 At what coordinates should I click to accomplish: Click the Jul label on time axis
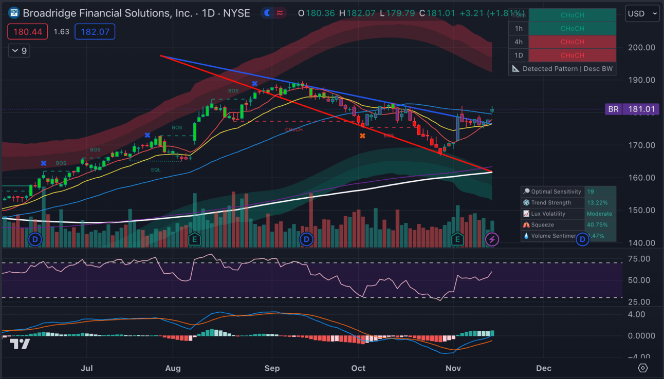(x=87, y=368)
